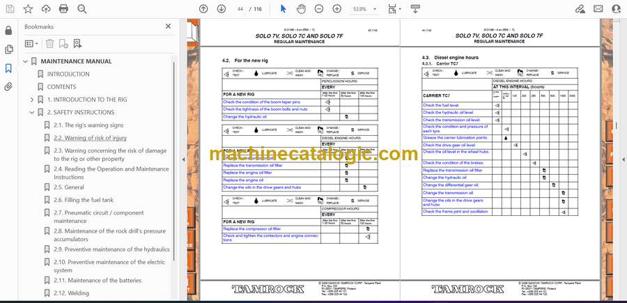The width and height of the screenshot is (627, 303).
Task: Open the CONTENTS bookmark
Action: point(61,87)
